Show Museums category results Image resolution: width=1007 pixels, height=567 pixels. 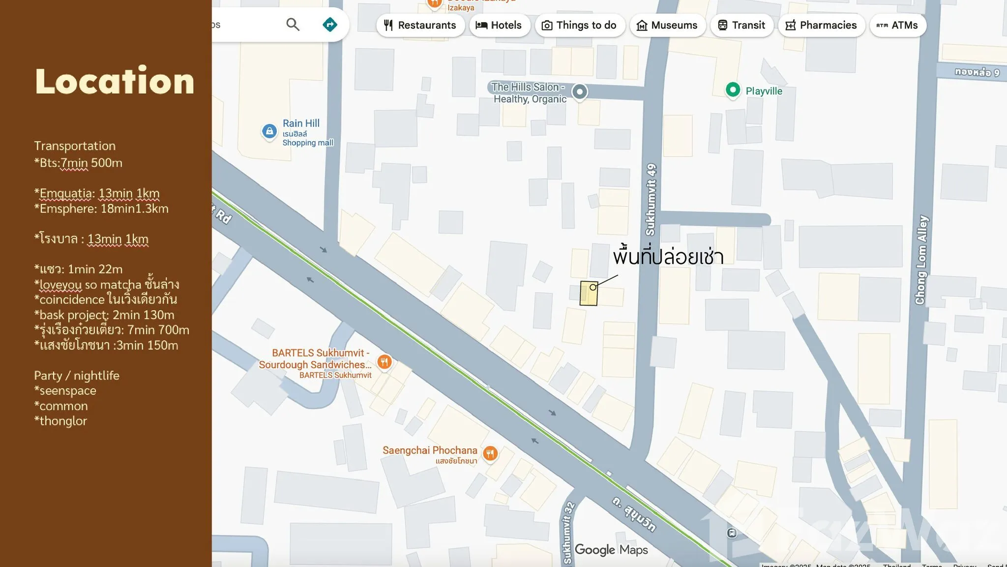(667, 25)
